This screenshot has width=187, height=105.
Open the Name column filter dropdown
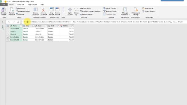pyautogui.click(x=21, y=26)
